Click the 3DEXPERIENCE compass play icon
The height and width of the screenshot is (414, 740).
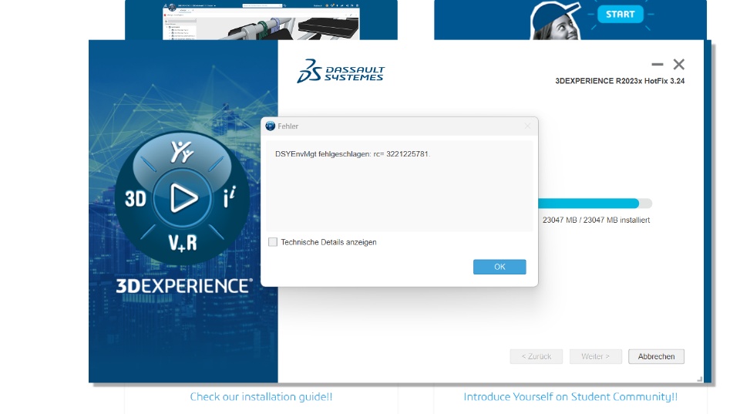click(x=183, y=198)
